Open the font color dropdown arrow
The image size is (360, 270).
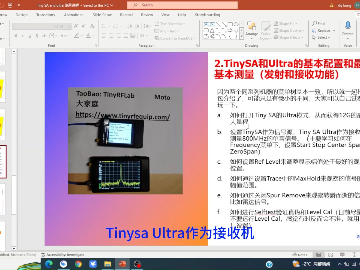pos(93,36)
